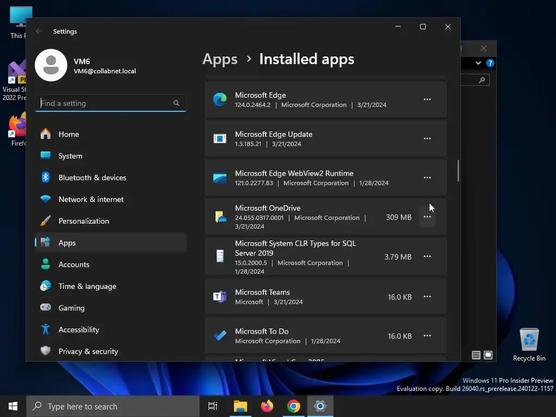Click the Edge WebView2 Runtime app icon

[220, 178]
